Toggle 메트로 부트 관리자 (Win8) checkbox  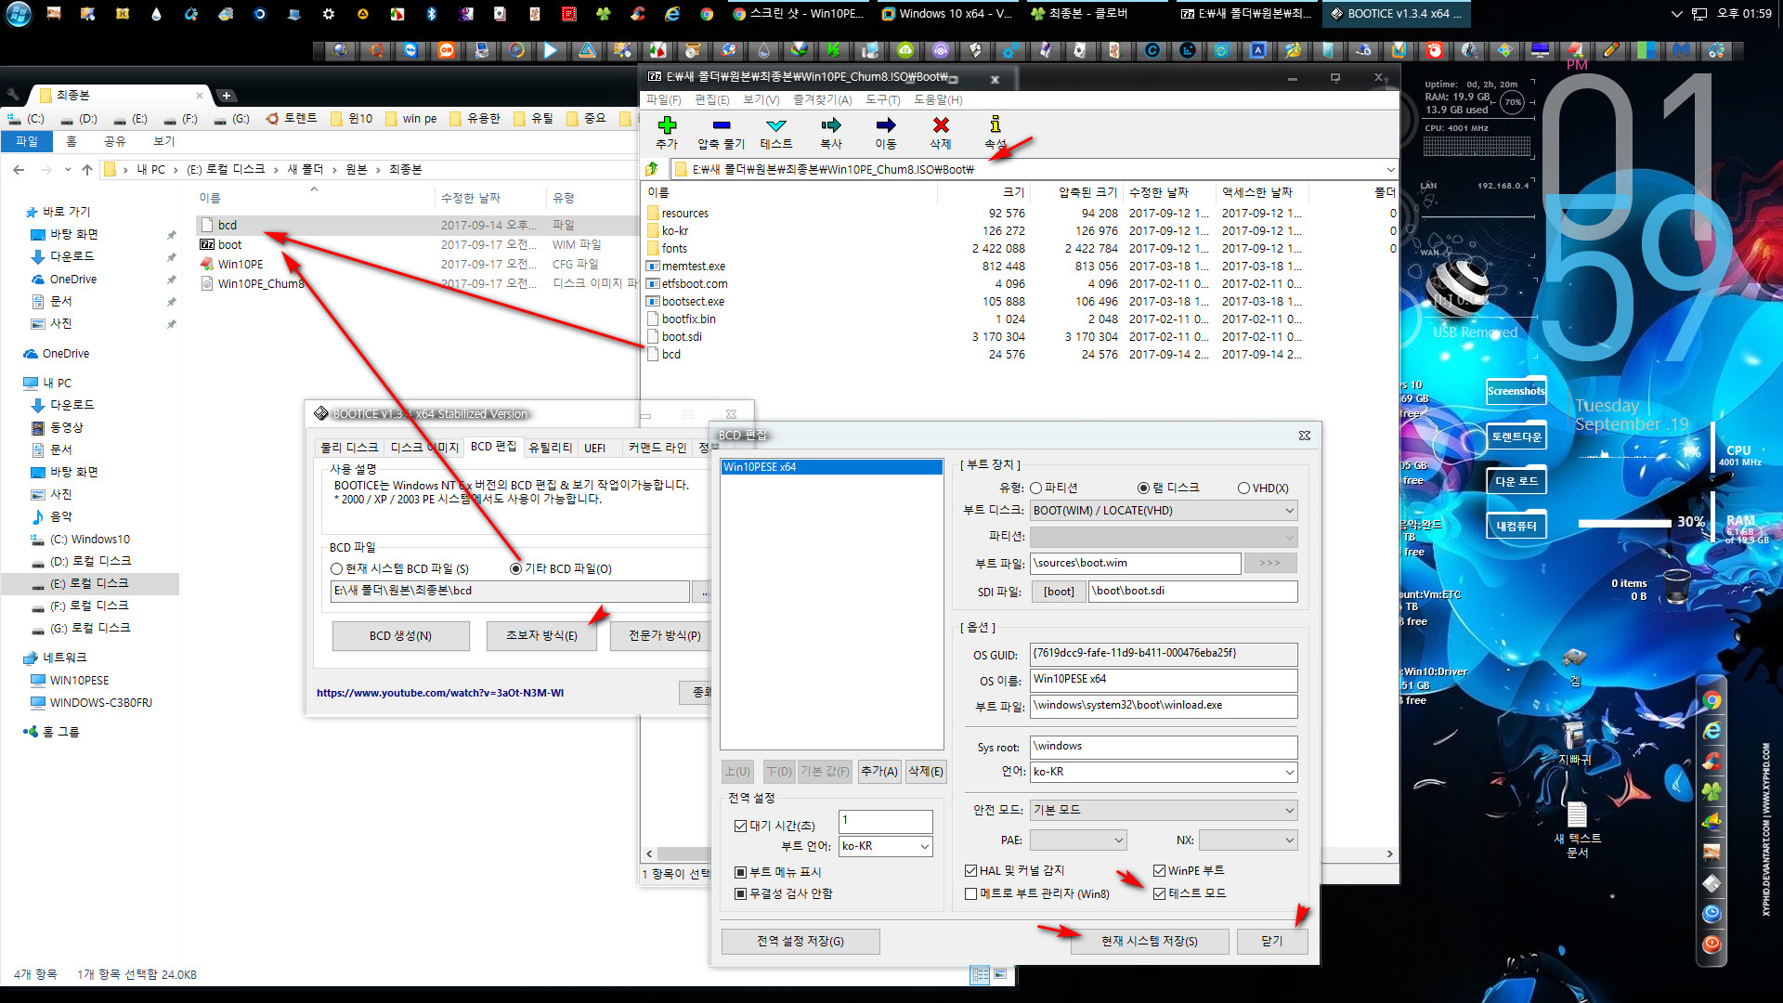click(970, 894)
